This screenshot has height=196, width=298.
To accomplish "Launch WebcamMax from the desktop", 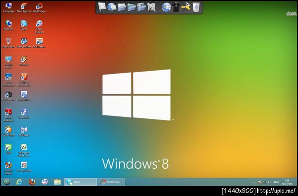I will [x=24, y=43].
